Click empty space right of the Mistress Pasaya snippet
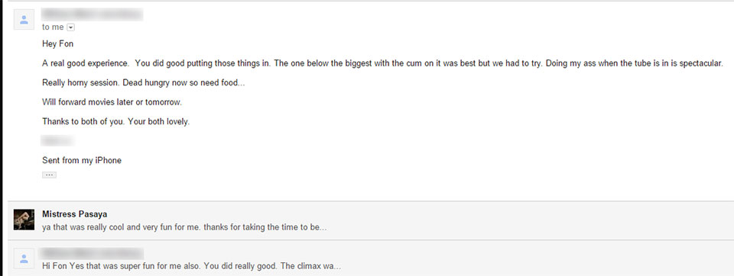The image size is (734, 276). (515, 228)
